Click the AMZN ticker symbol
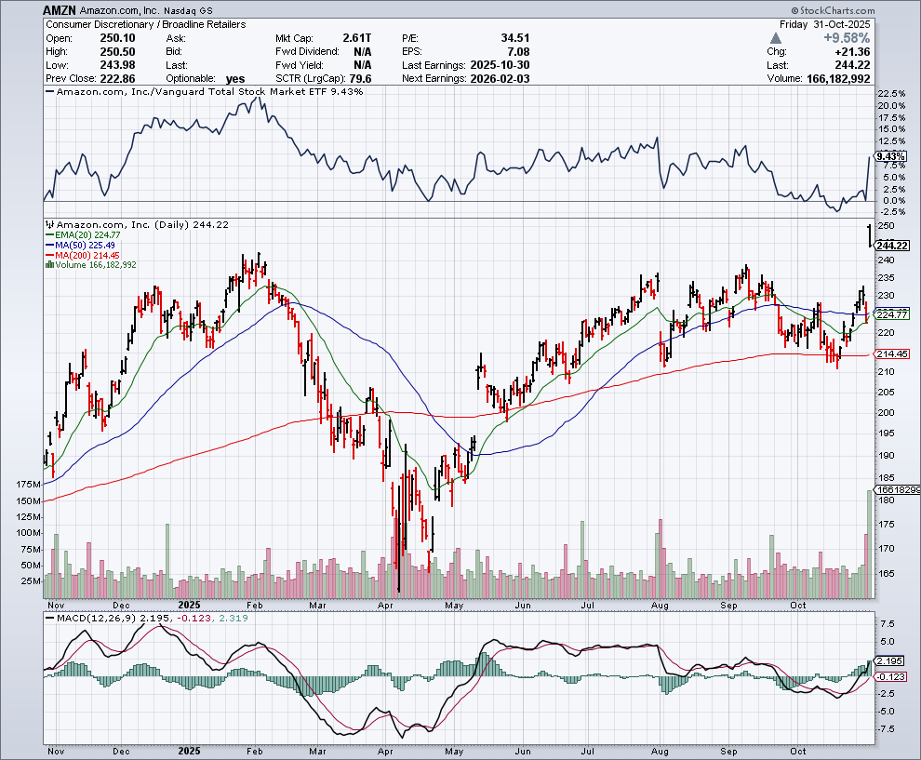Image resolution: width=921 pixels, height=760 pixels. pyautogui.click(x=60, y=10)
